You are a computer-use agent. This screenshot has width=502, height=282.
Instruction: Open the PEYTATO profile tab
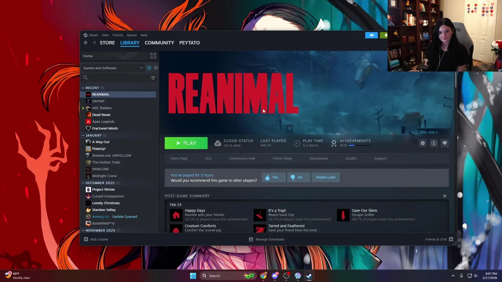point(189,43)
